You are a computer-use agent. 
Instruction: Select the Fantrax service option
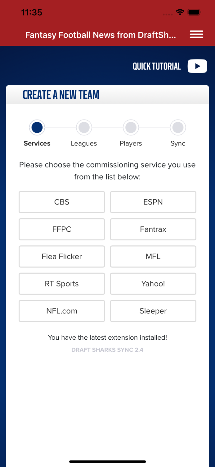153,229
